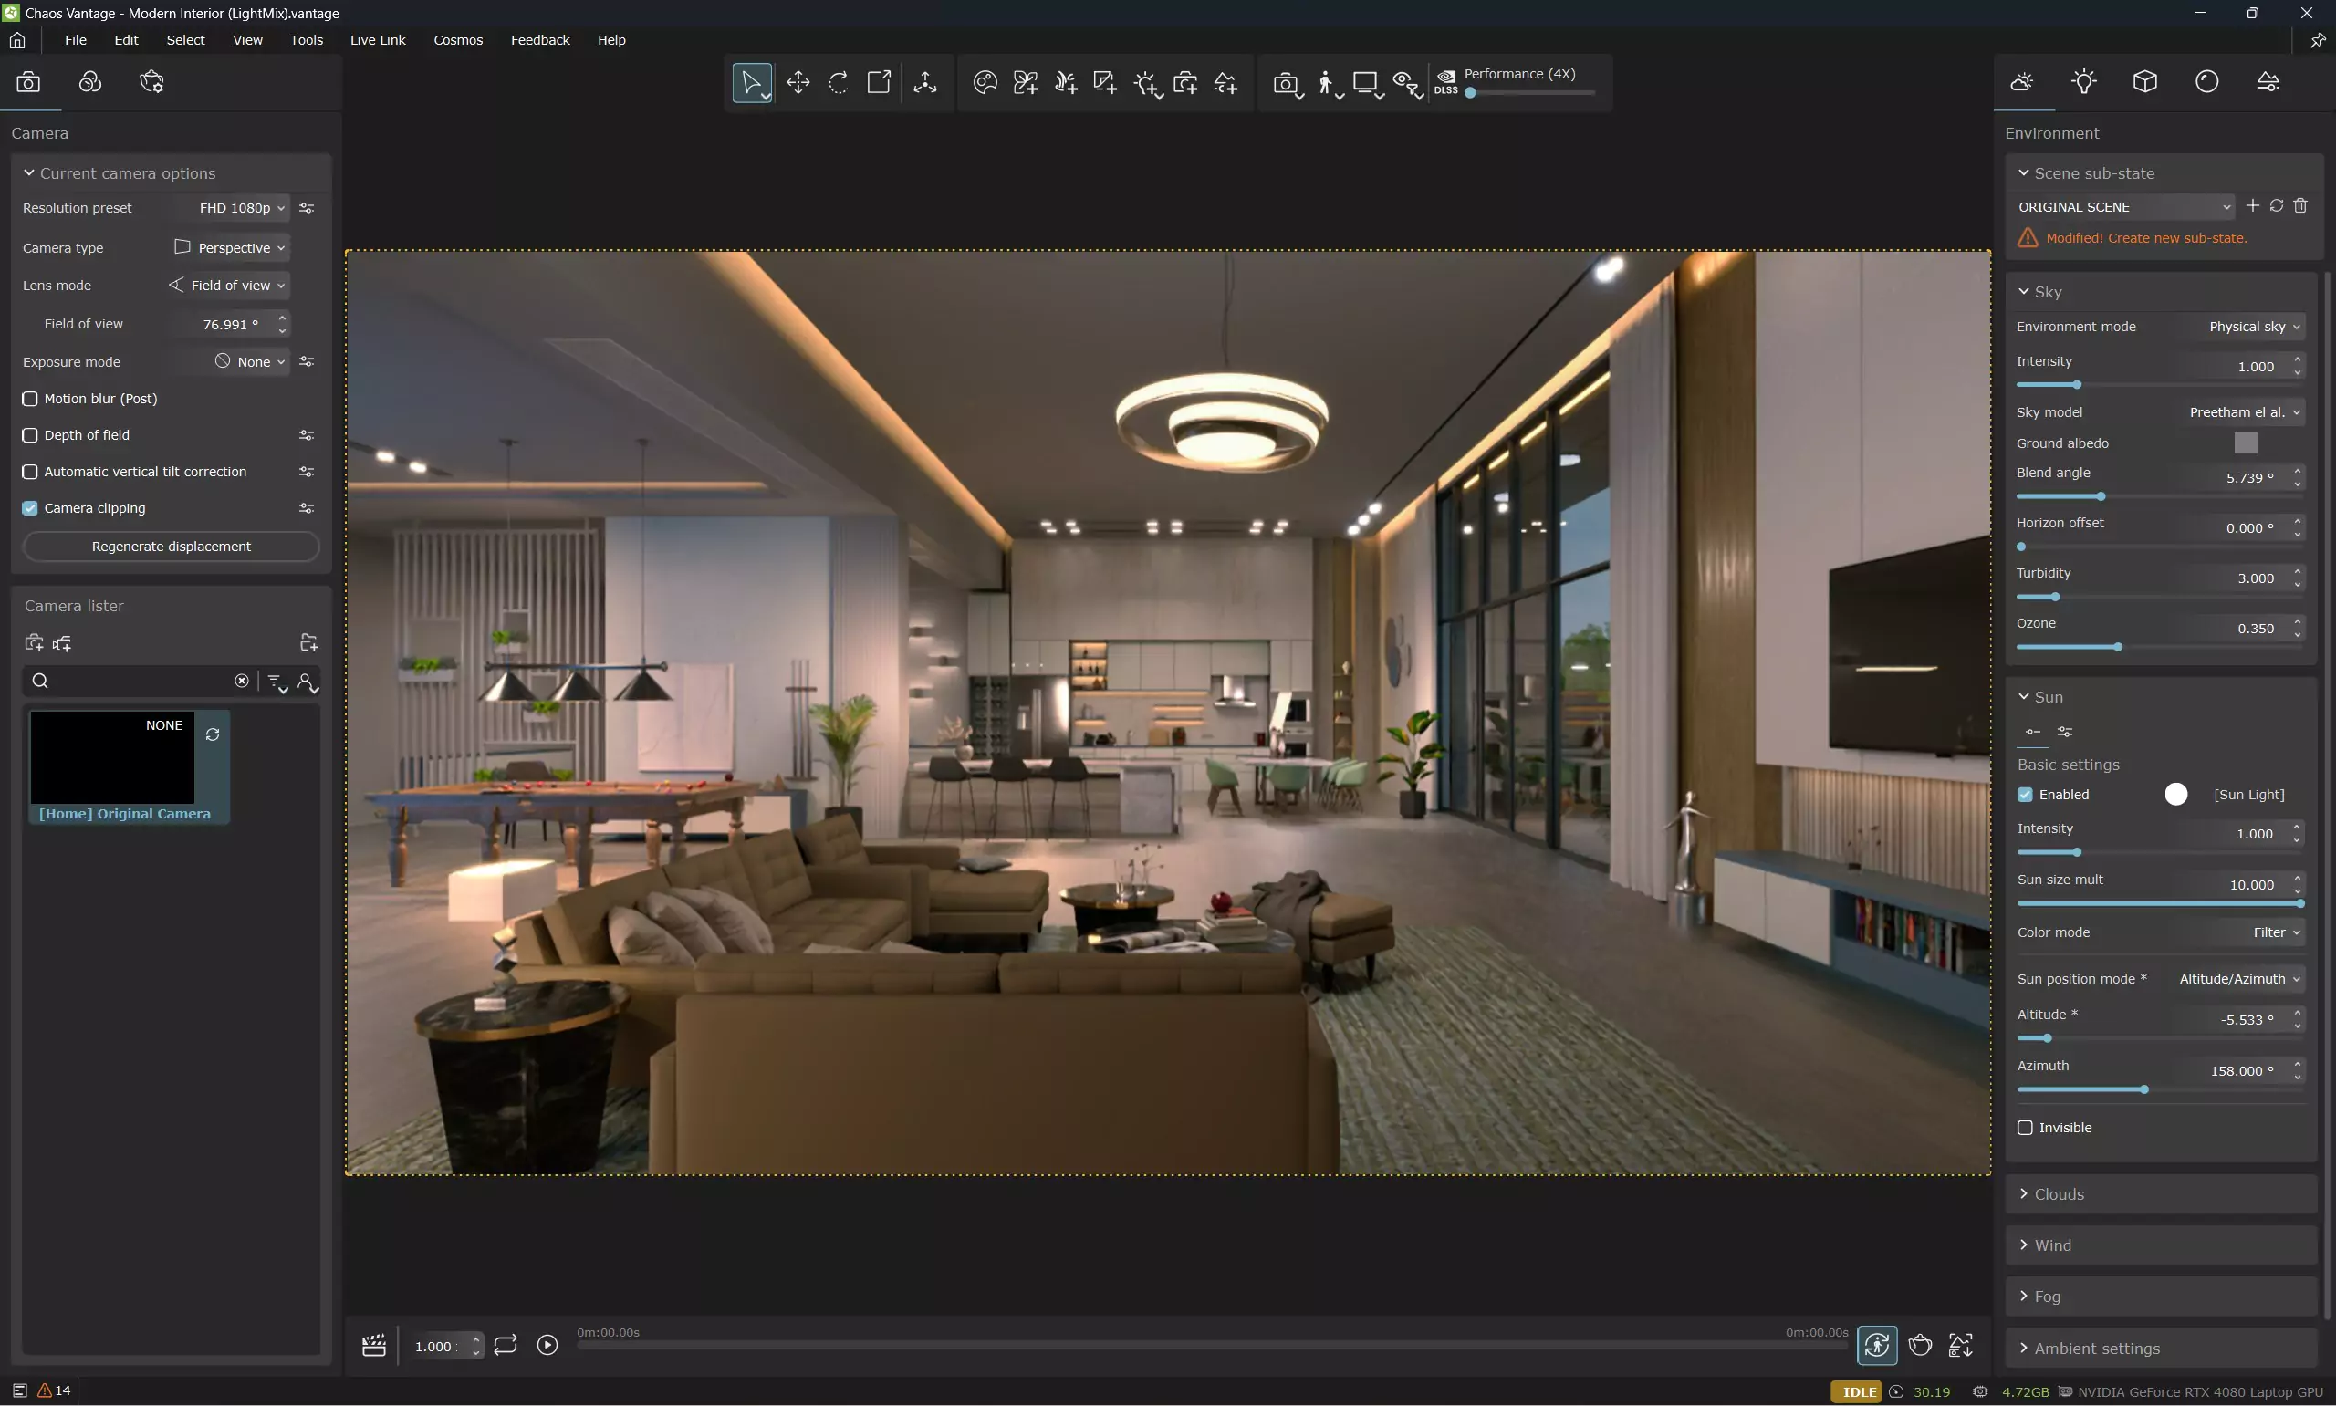The height and width of the screenshot is (1406, 2336).
Task: Expand the Clouds section
Action: [2059, 1193]
